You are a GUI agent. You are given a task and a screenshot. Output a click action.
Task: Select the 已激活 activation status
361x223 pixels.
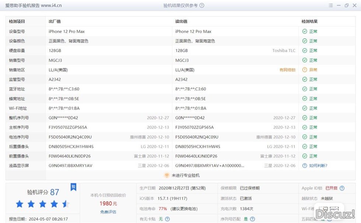coord(246,198)
